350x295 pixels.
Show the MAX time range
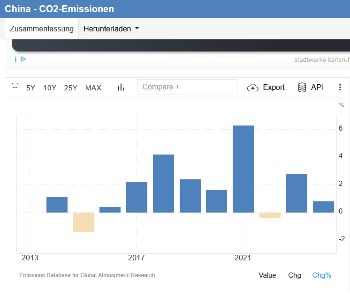pyautogui.click(x=93, y=88)
